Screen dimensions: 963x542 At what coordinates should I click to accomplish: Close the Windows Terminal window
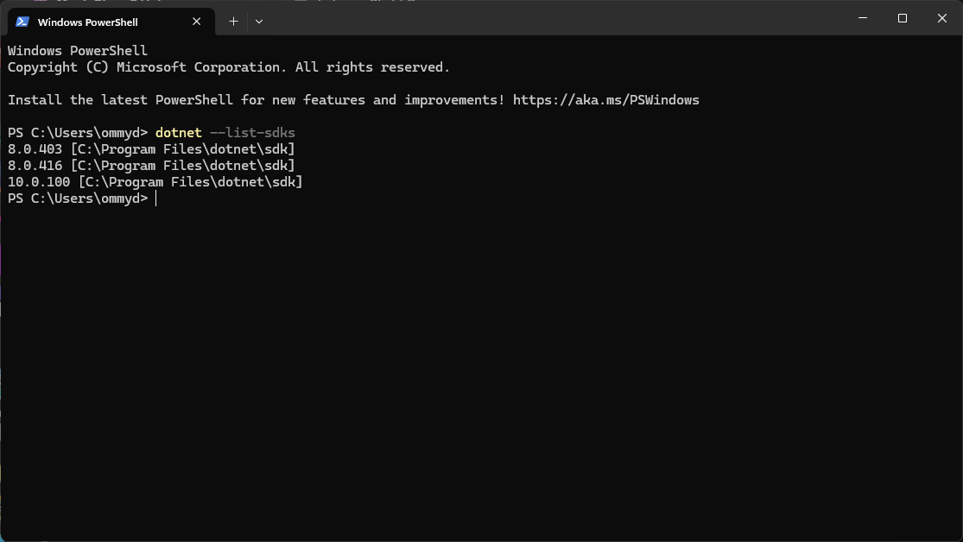(941, 18)
